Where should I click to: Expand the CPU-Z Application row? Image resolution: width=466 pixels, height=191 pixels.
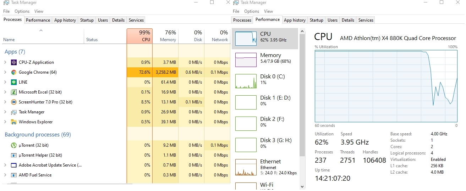tap(5, 62)
